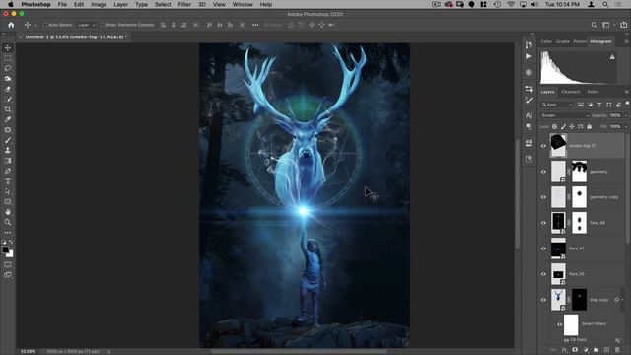This screenshot has height=355, width=631.
Task: Open the Fill value dropdown arrow
Action: [x=626, y=127]
